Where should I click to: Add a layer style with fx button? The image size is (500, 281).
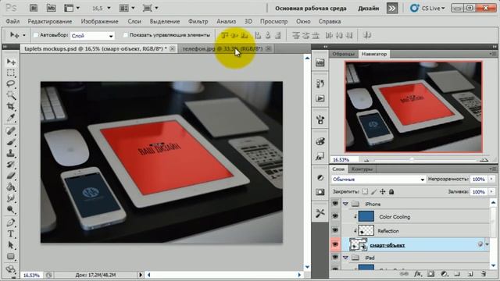417,274
